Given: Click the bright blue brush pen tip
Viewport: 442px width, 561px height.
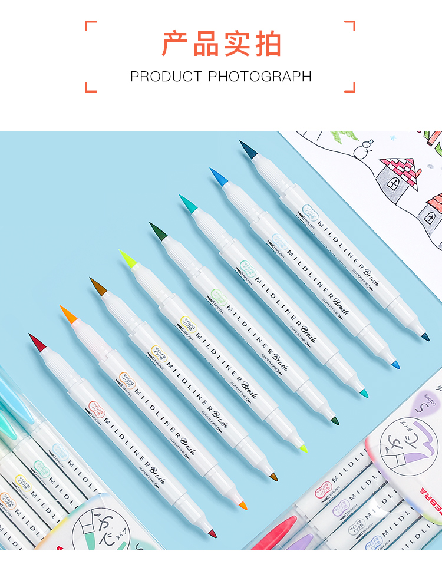Looking at the screenshot, I should (218, 177).
